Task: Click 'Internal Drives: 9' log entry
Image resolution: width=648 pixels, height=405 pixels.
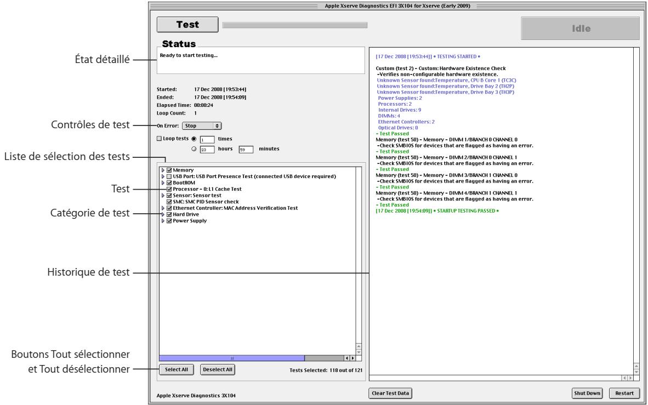Action: (400, 110)
